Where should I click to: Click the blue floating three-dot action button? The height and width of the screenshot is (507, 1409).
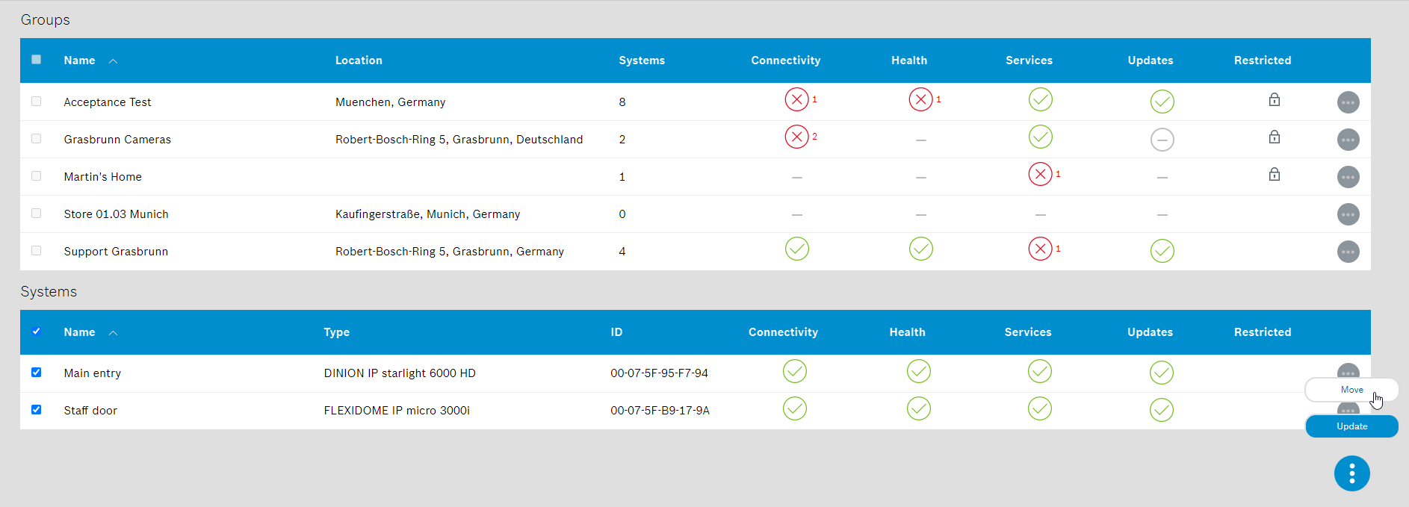pyautogui.click(x=1351, y=473)
